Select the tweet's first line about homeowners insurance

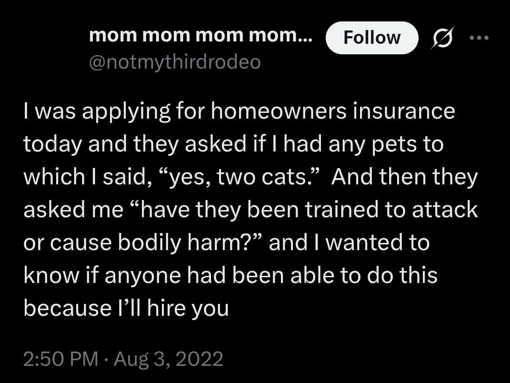tap(239, 111)
